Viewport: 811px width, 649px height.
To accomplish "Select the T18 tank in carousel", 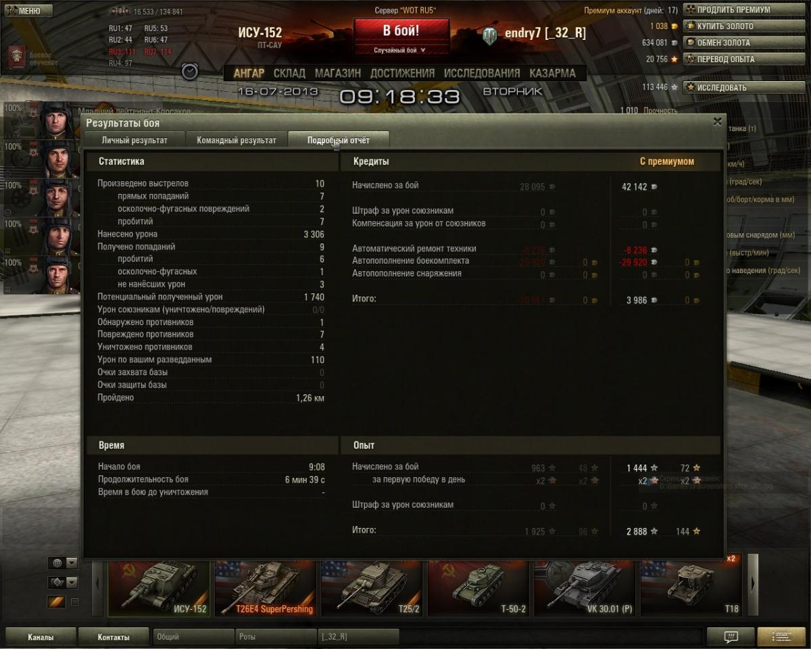I will tap(691, 587).
